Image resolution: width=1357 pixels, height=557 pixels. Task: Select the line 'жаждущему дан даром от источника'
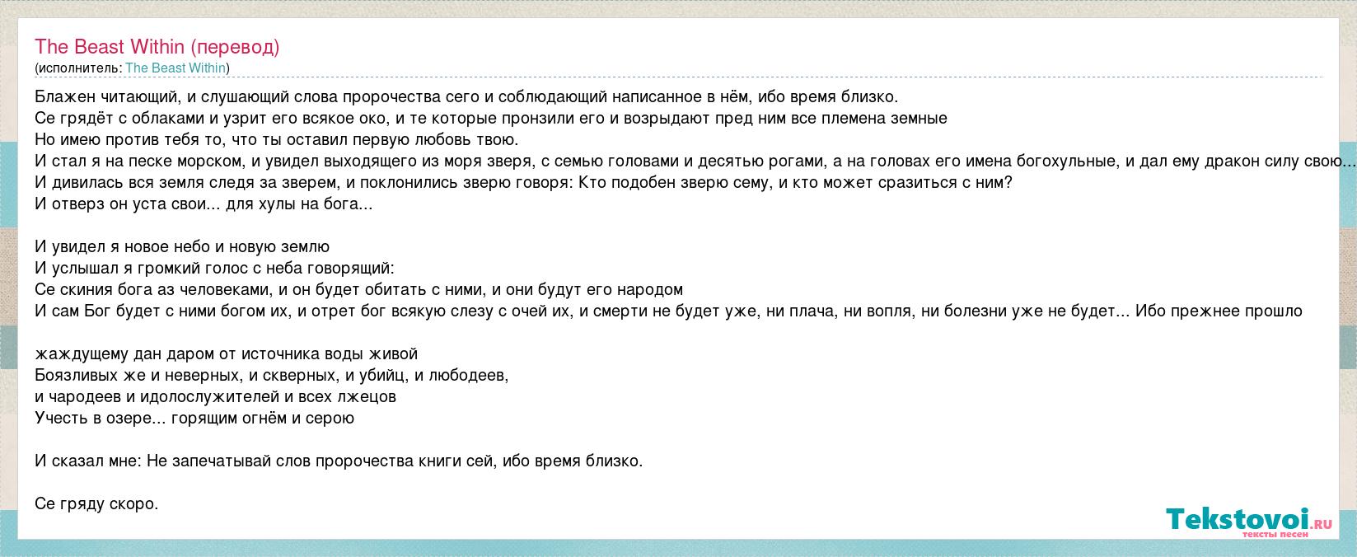[227, 353]
